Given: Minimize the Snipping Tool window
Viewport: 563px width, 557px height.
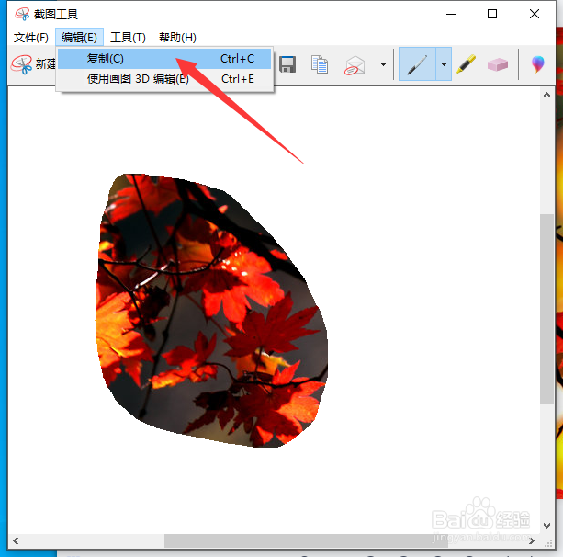Looking at the screenshot, I should click(451, 14).
